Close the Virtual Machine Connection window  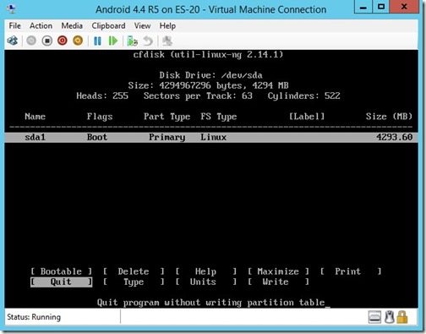pyautogui.click(x=404, y=7)
